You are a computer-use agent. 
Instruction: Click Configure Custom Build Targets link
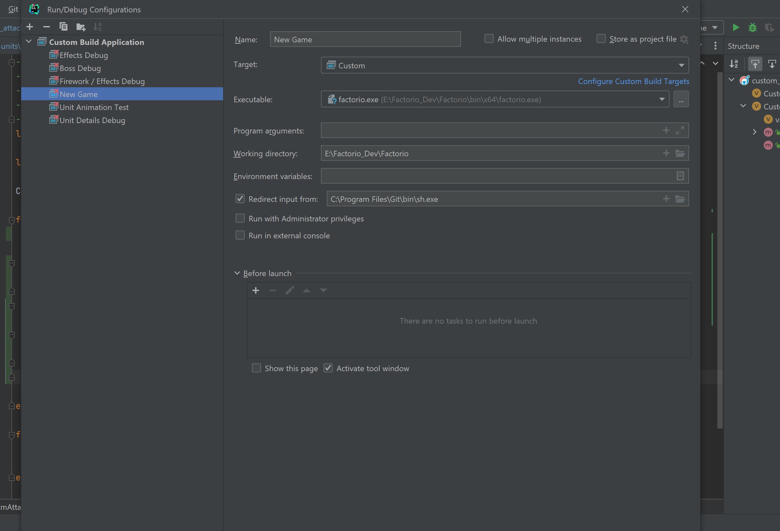(x=634, y=81)
